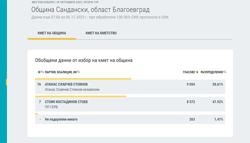Sort by number column arrows icon
250x143 pixels.
click(42, 72)
